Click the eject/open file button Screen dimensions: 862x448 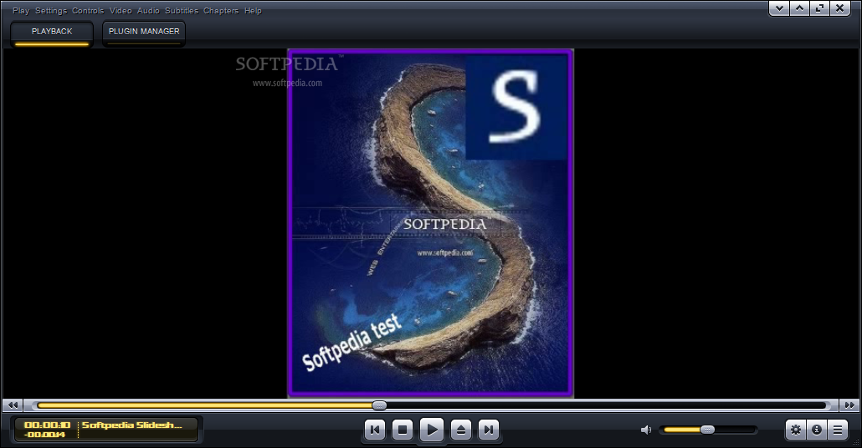tap(460, 430)
